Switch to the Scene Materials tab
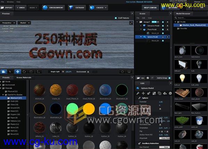 pos(24,78)
